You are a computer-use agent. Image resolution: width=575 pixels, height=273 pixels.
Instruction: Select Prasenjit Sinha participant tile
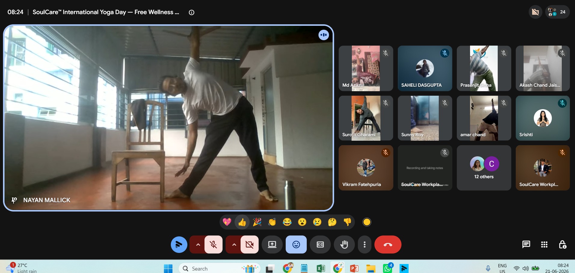tap(484, 68)
